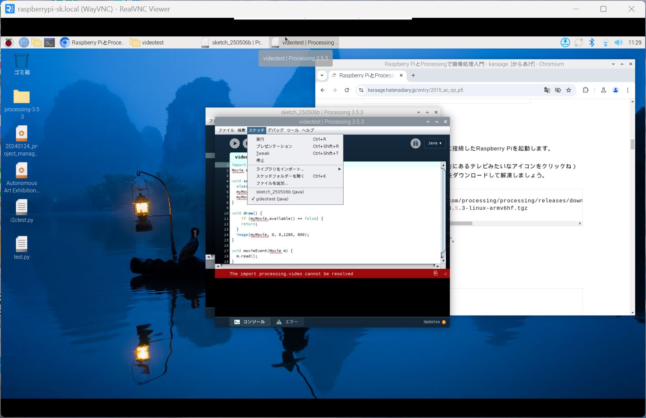Open the デバッグ menu
The height and width of the screenshot is (418, 646).
[x=275, y=130]
